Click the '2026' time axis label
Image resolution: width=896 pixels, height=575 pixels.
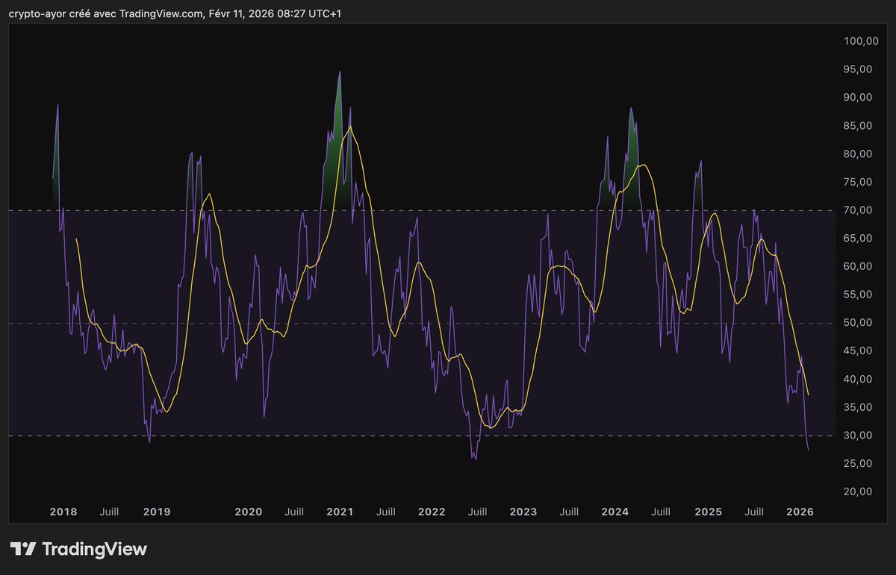point(800,512)
